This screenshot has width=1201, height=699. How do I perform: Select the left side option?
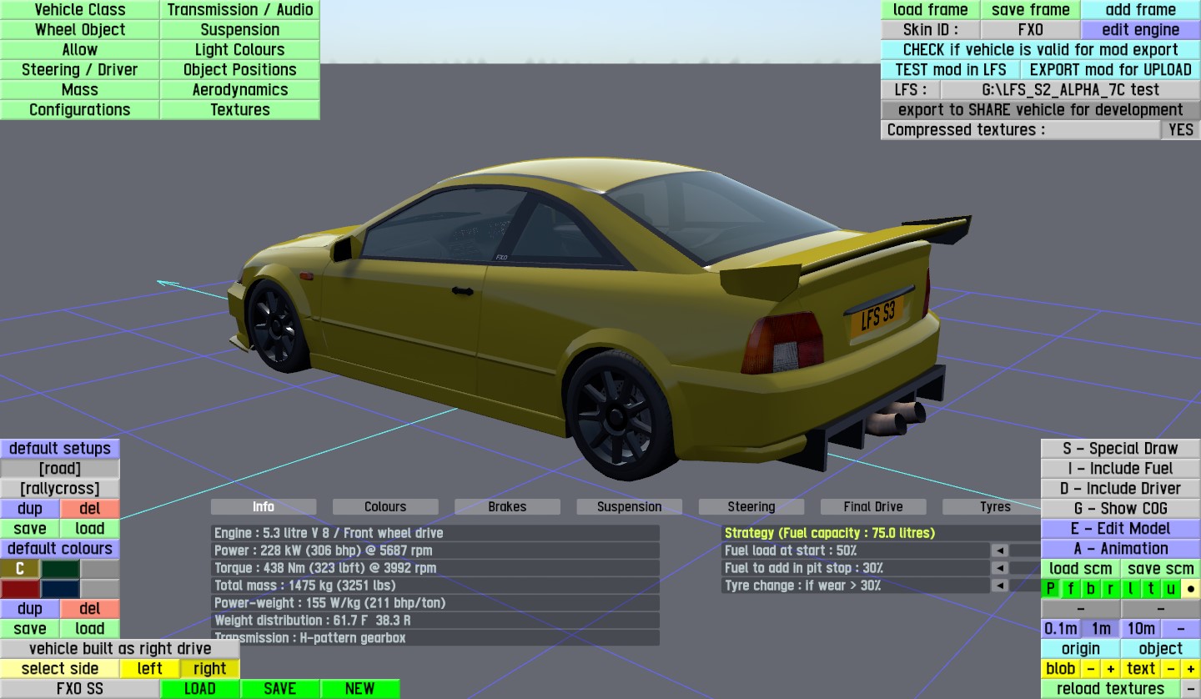[x=150, y=669]
